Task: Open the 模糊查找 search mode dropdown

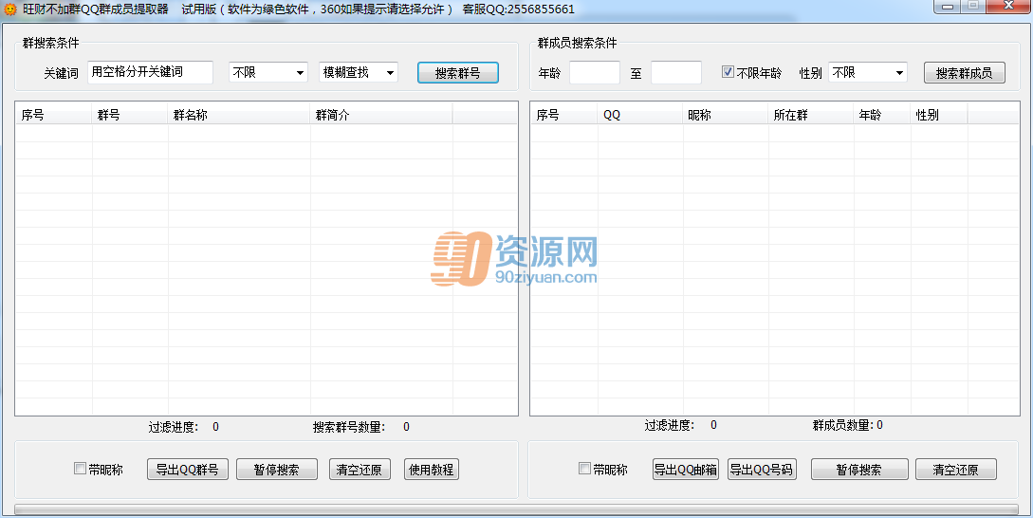Action: pyautogui.click(x=359, y=72)
